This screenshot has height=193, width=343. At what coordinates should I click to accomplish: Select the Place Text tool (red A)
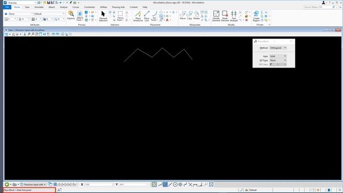pyautogui.click(x=167, y=20)
